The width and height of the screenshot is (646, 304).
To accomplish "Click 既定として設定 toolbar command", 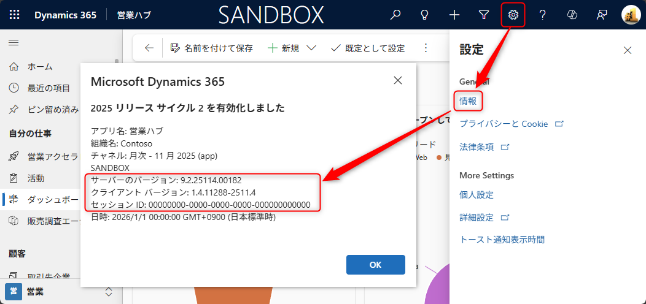I will 368,48.
